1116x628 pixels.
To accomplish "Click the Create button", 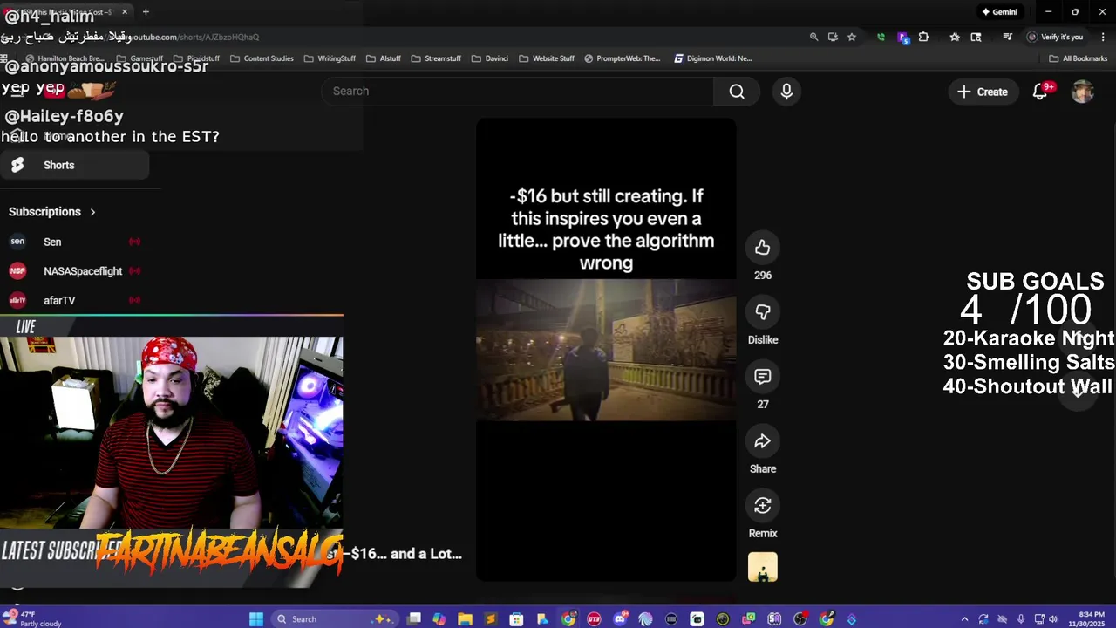I will [x=983, y=92].
